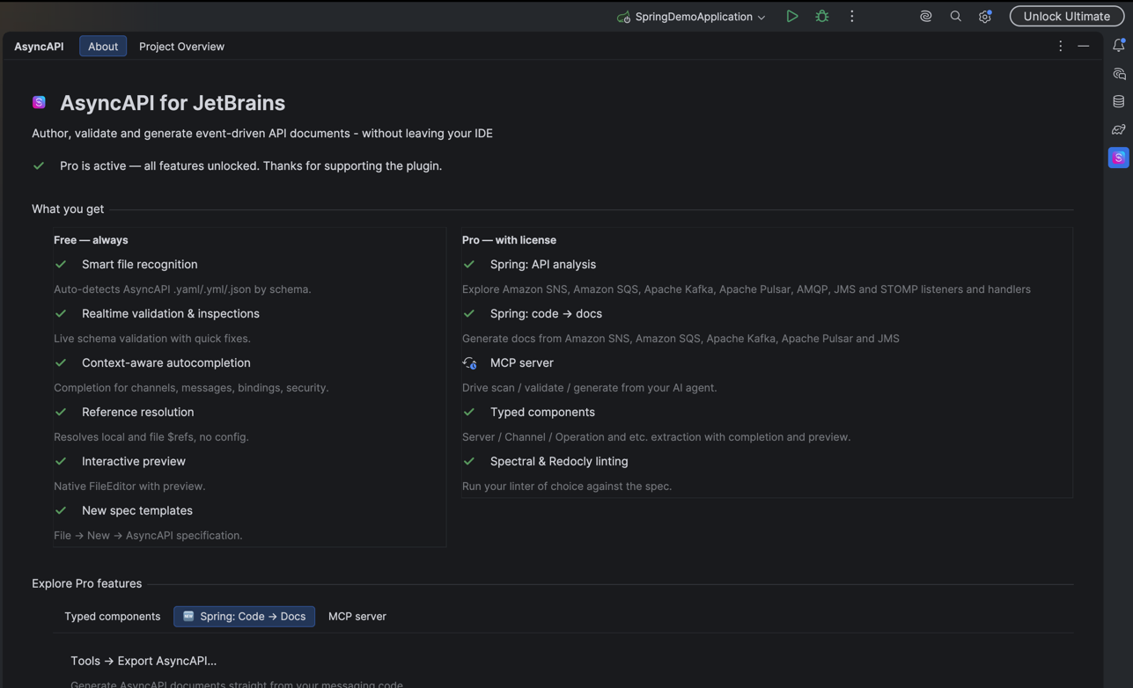Open more run actions menu in toolbar
Screen dimensions: 1133x688
pos(852,16)
